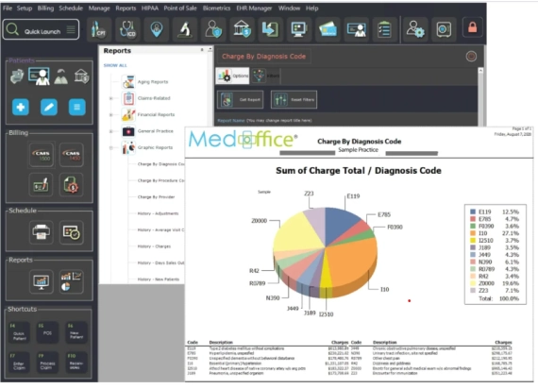Open the graphs and pie chart Reports icon
Viewport: 538px width, 389px height.
[x=72, y=281]
